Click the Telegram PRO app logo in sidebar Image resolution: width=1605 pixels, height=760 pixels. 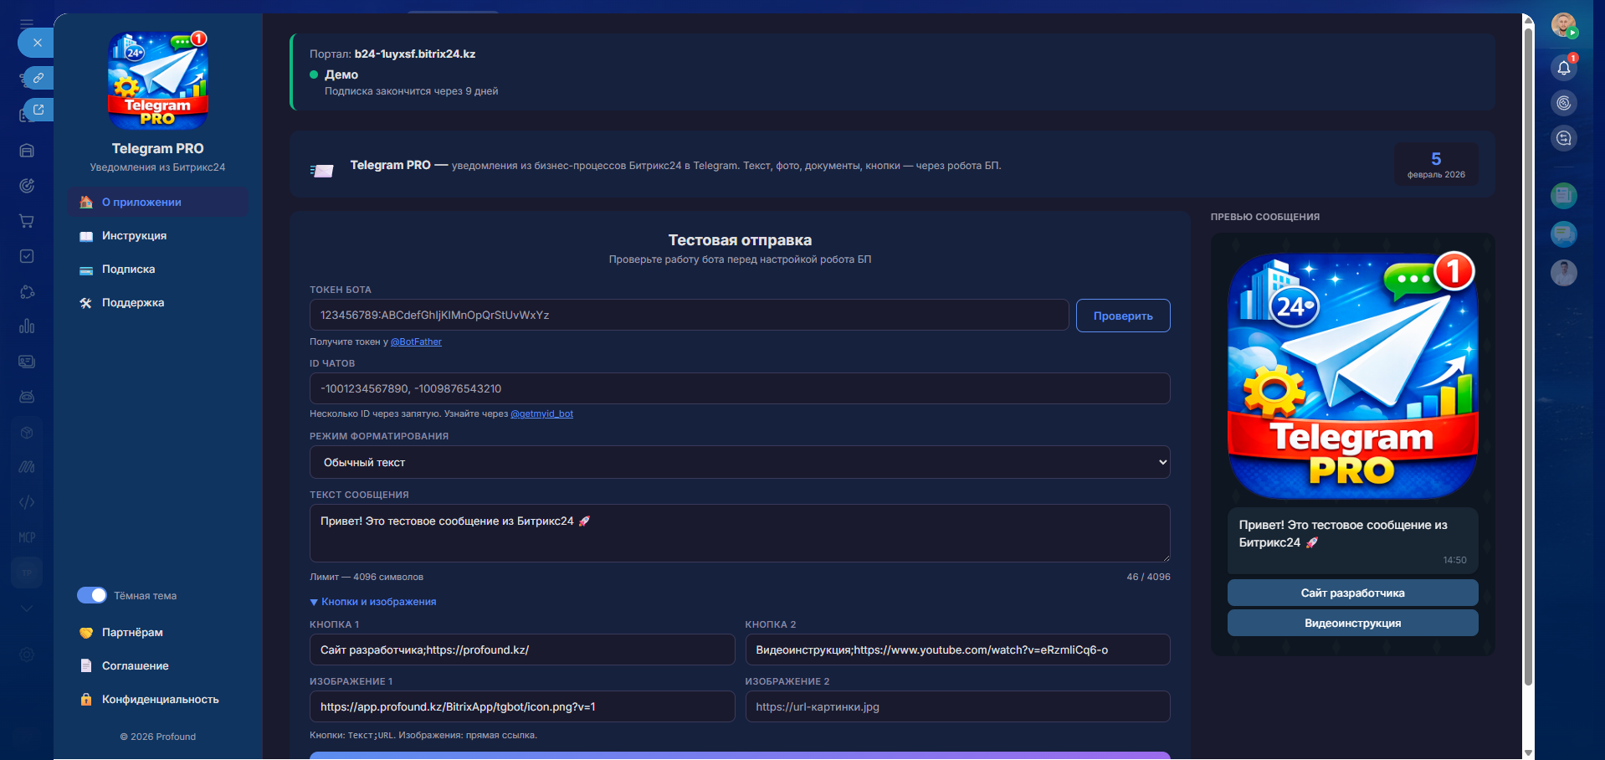(157, 80)
